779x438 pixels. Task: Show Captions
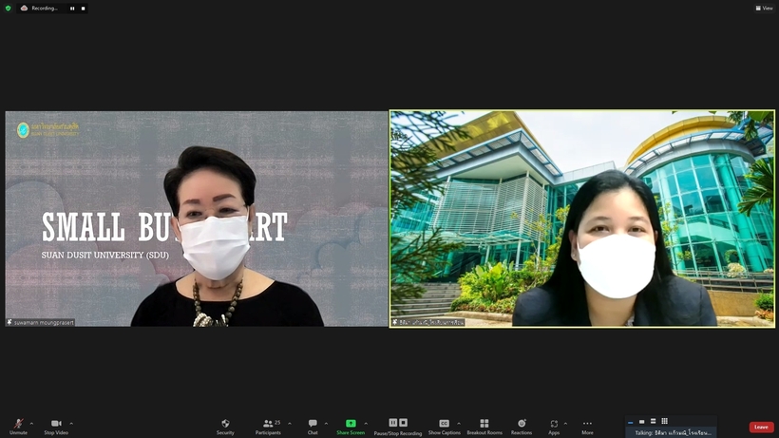point(445,427)
